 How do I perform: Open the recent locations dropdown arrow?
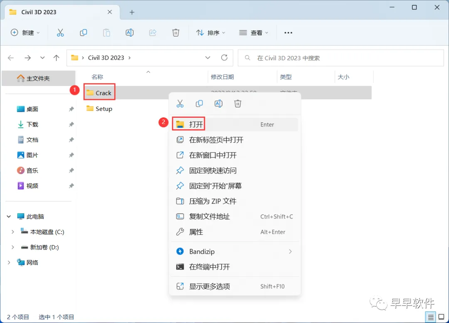42,58
